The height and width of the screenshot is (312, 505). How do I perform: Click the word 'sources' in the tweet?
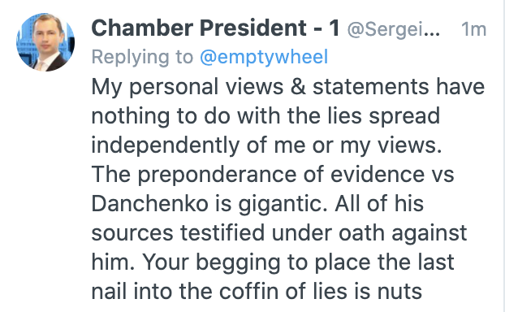pos(132,234)
